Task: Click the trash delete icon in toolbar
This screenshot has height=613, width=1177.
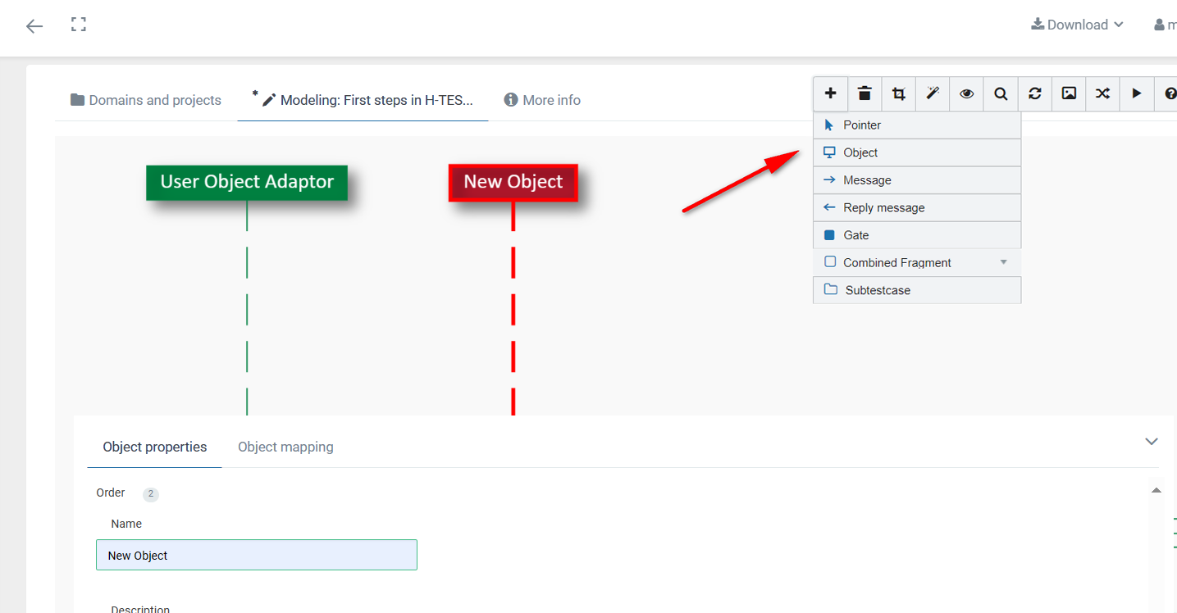Action: [865, 93]
